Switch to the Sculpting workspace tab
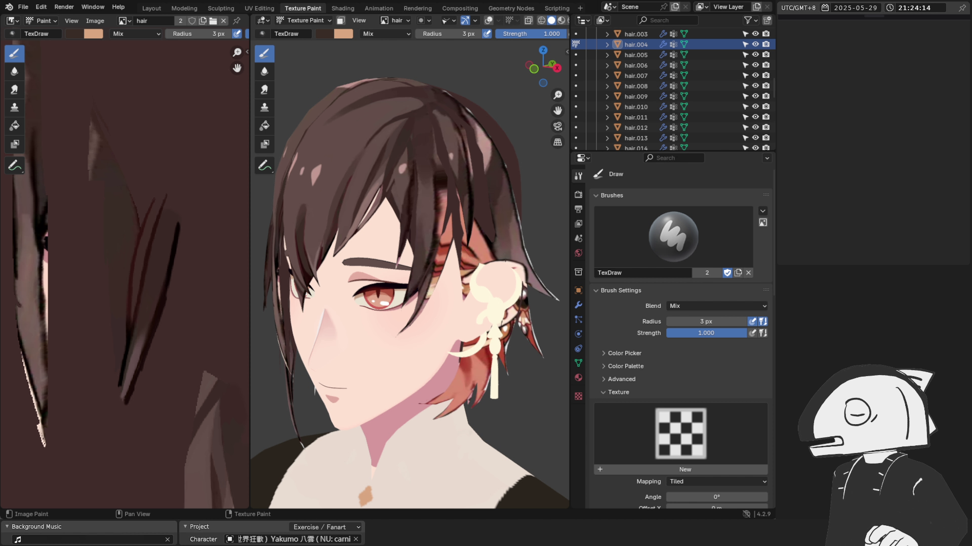The image size is (972, 546). click(221, 8)
